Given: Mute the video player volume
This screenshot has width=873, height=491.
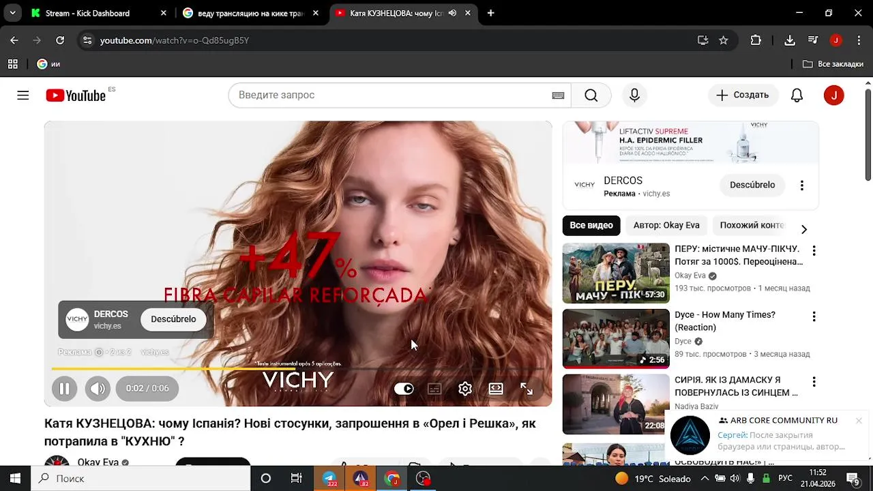Looking at the screenshot, I should pos(98,389).
